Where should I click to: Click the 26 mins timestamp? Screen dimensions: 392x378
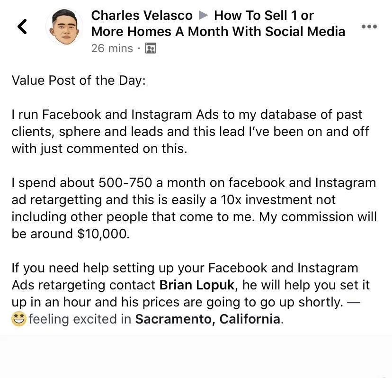tap(112, 48)
